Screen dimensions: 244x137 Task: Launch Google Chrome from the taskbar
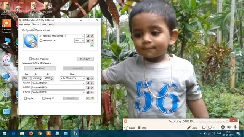click(x=40, y=134)
